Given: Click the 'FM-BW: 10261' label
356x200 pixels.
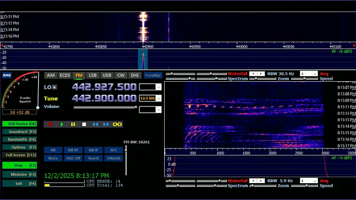Looking at the screenshot, I should pyautogui.click(x=136, y=142).
